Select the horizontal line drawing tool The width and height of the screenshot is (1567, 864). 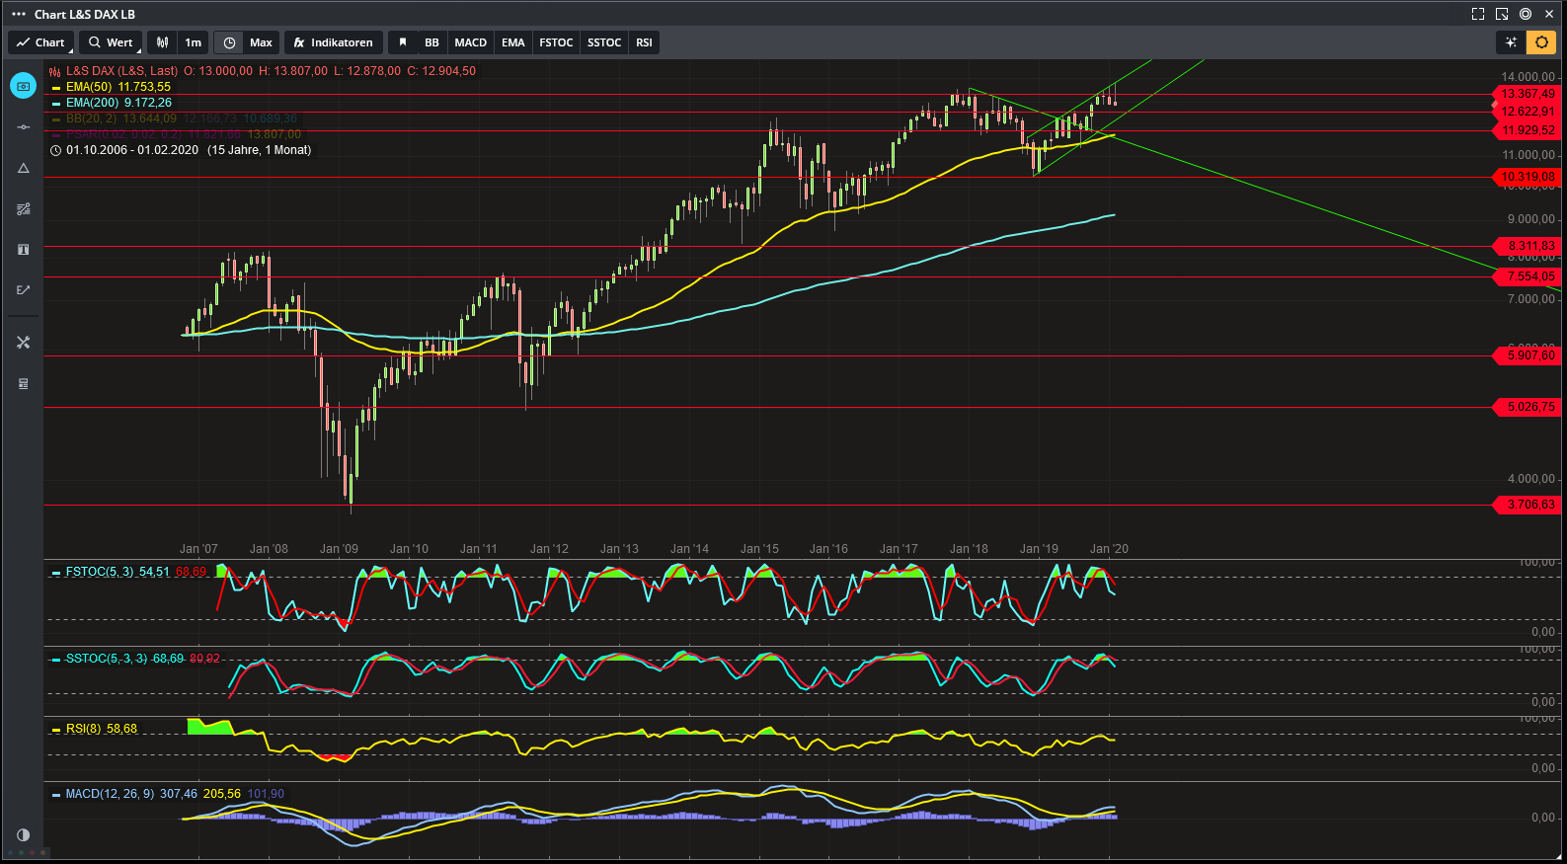tap(24, 127)
